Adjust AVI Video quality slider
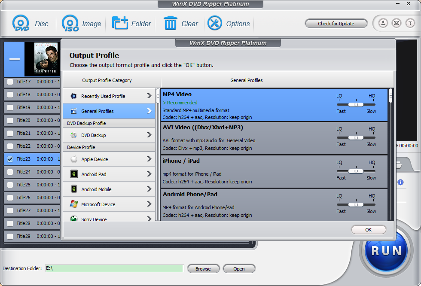421x286 pixels. 356,138
